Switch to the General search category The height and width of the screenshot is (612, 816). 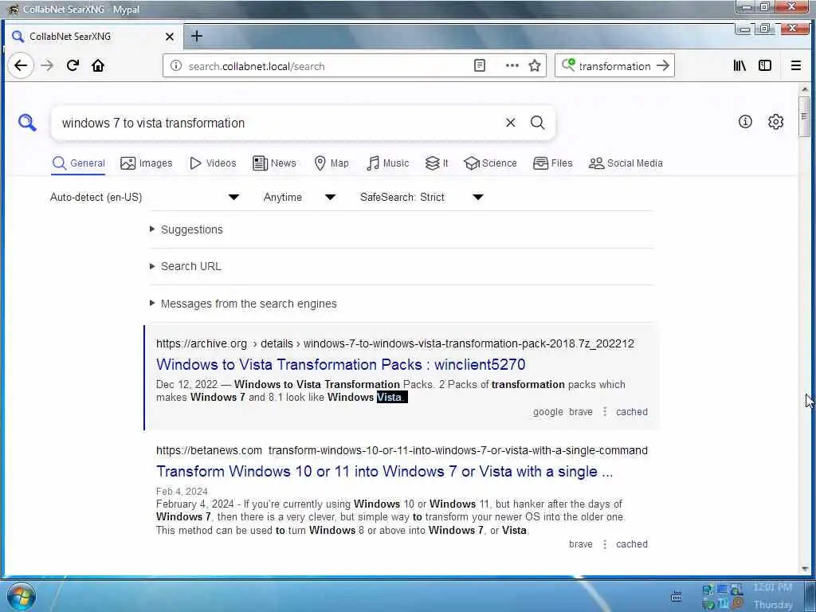pos(79,163)
